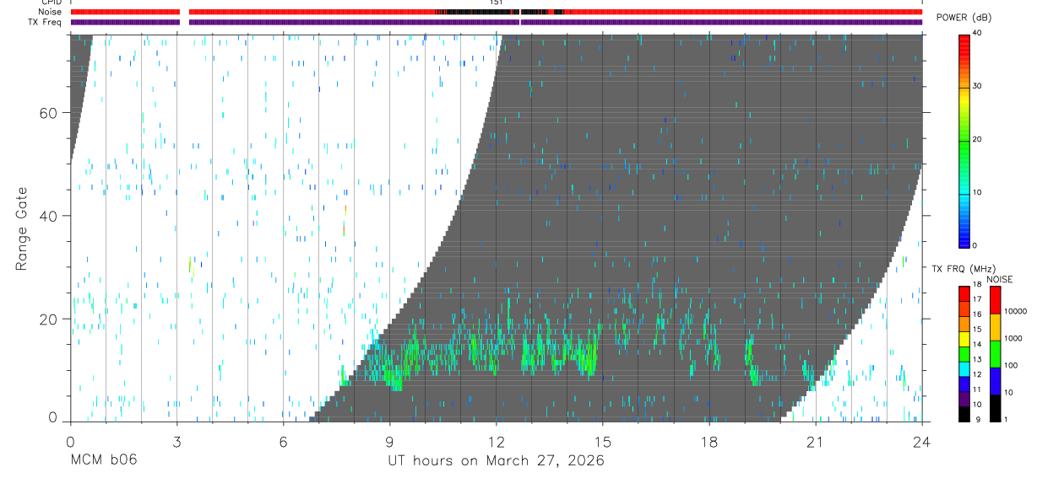The height and width of the screenshot is (478, 1037).
Task: Click the "10" tick label on the POWER colorbar
Action: pyautogui.click(x=977, y=192)
